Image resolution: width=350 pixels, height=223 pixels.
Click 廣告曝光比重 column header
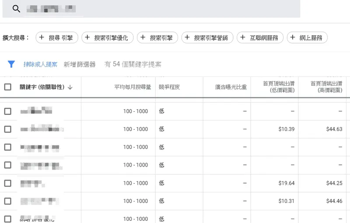tap(231, 87)
